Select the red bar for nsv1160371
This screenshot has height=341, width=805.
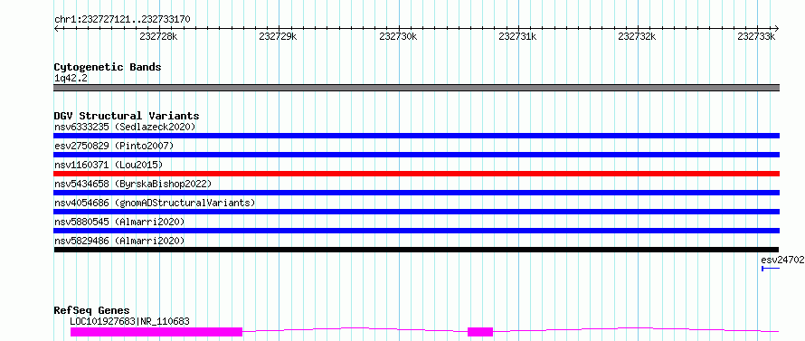(417, 174)
